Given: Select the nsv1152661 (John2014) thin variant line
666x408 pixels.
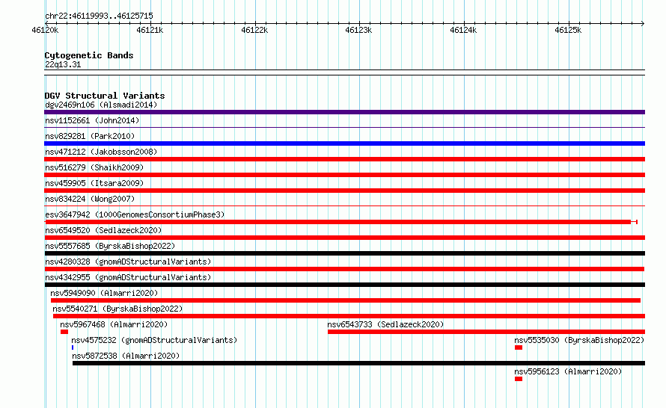Looking at the screenshot, I should pyautogui.click(x=344, y=127).
